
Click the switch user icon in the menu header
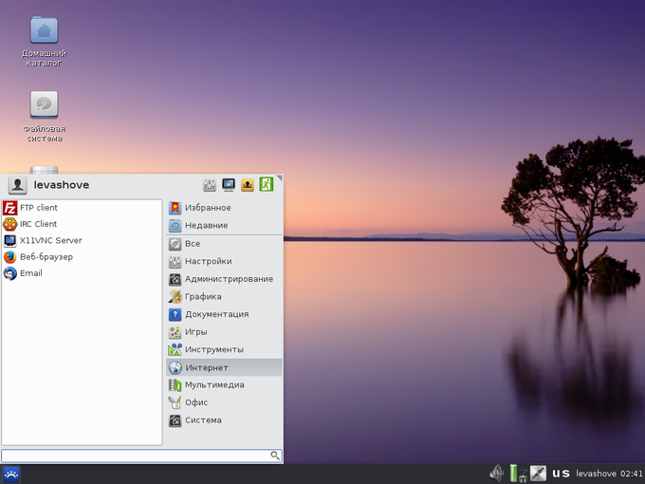(248, 185)
